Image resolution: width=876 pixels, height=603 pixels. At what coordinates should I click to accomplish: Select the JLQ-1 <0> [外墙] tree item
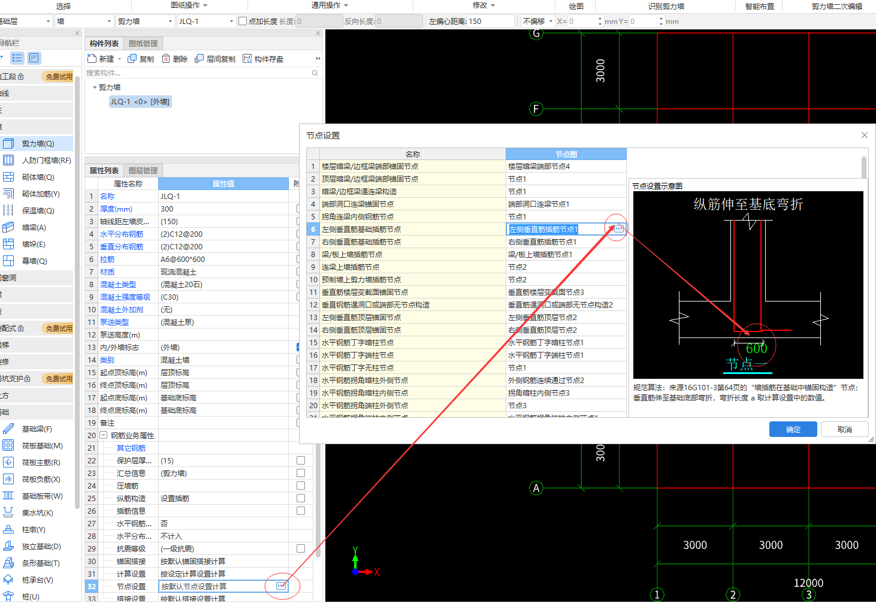pyautogui.click(x=140, y=101)
